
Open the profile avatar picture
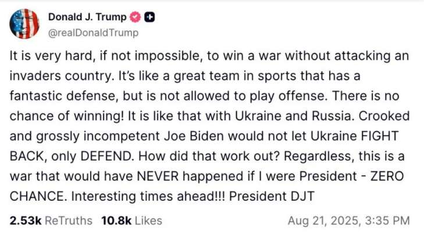pyautogui.click(x=24, y=24)
